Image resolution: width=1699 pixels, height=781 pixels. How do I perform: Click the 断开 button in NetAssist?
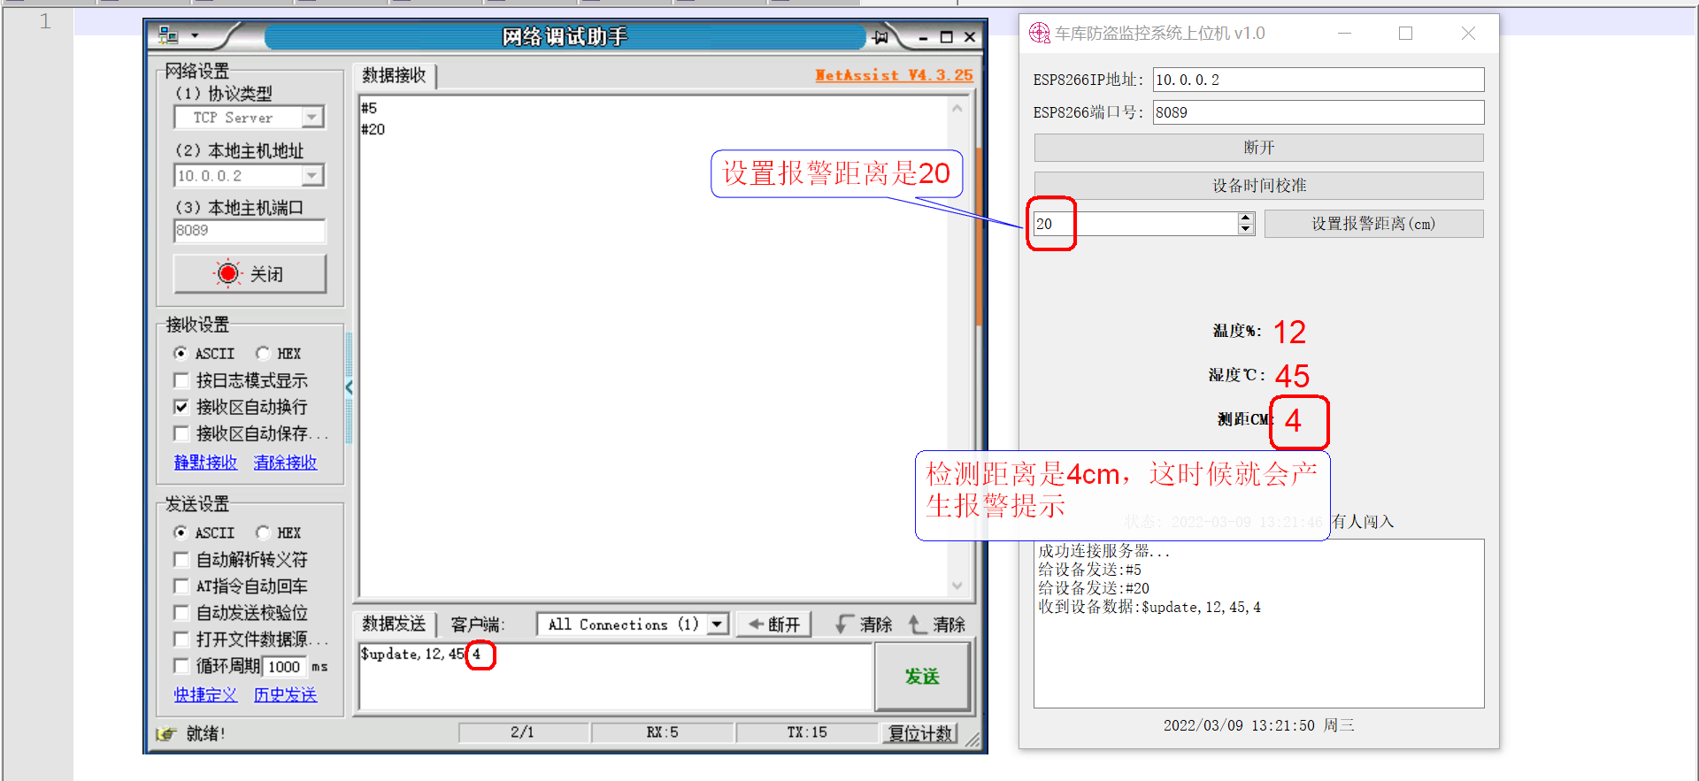(x=774, y=624)
